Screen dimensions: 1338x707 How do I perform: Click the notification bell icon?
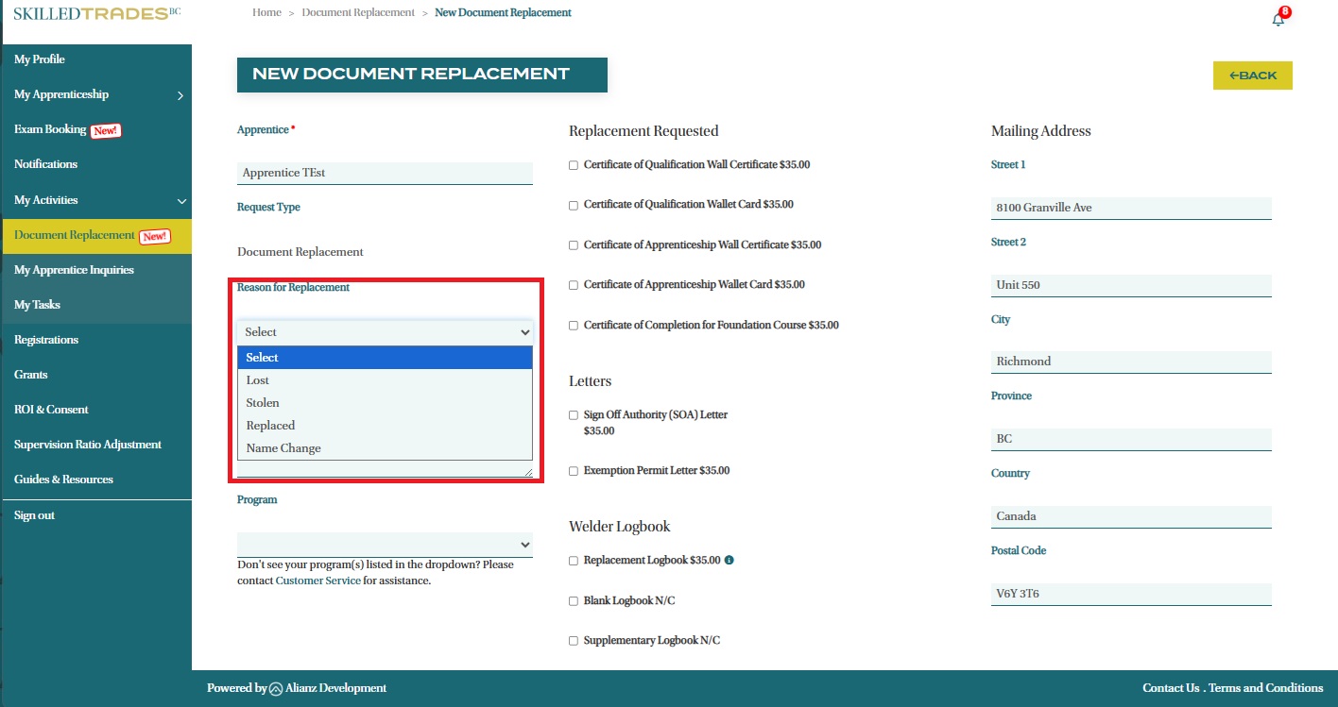pos(1278,19)
